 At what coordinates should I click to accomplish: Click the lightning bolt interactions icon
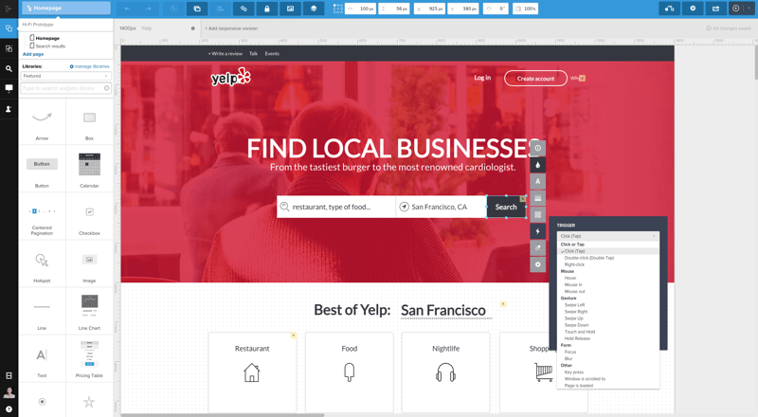[537, 231]
